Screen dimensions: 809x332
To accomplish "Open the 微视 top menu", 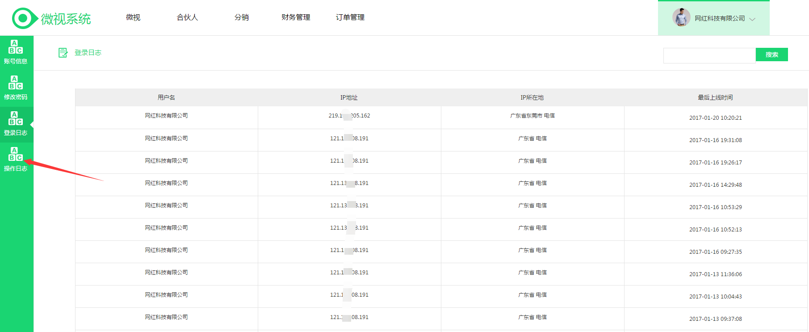I will (x=133, y=17).
